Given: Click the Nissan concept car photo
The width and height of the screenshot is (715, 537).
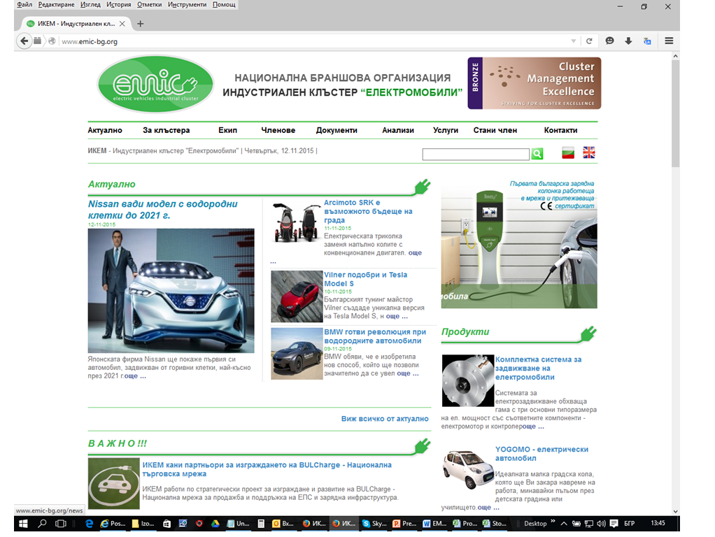Looking at the screenshot, I should (x=171, y=290).
